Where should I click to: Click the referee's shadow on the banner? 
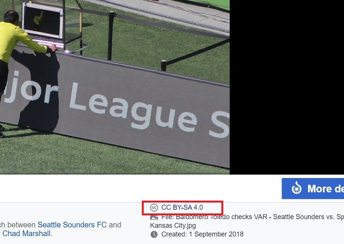point(38,92)
